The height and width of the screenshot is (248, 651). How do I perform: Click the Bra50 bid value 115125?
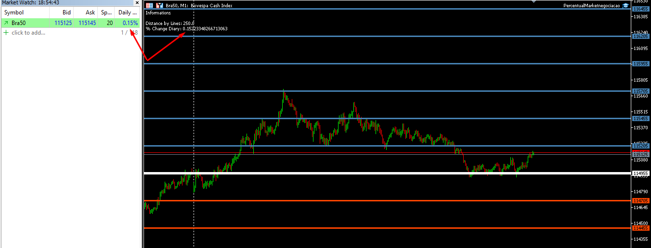coord(63,23)
